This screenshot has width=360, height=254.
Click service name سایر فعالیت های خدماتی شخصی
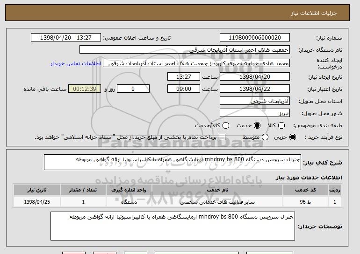217,202
